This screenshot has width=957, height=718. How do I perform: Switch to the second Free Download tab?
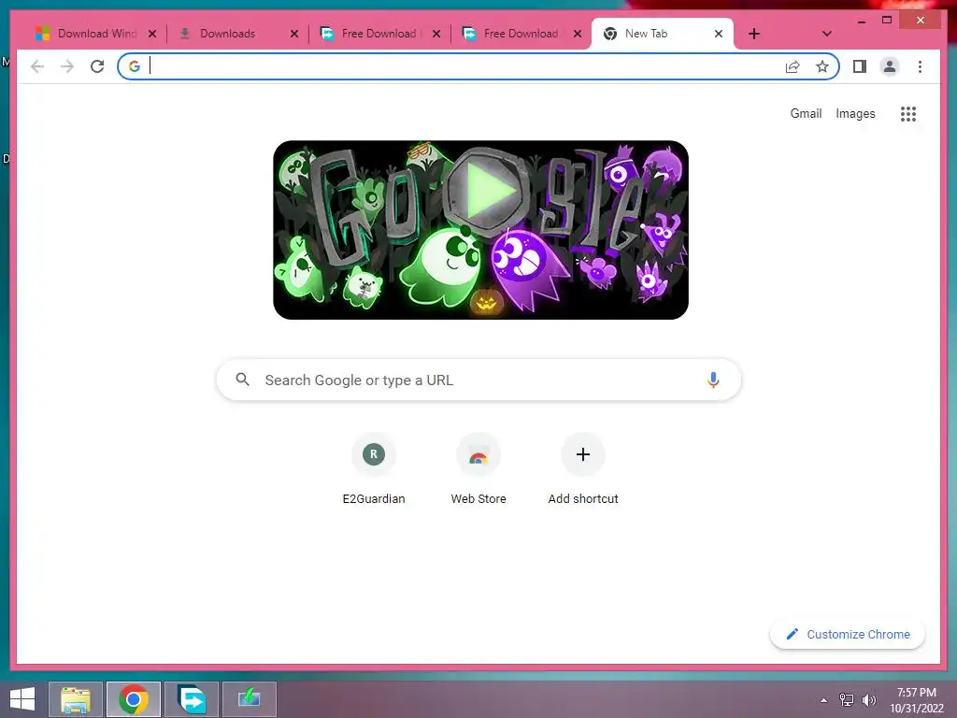tap(521, 34)
